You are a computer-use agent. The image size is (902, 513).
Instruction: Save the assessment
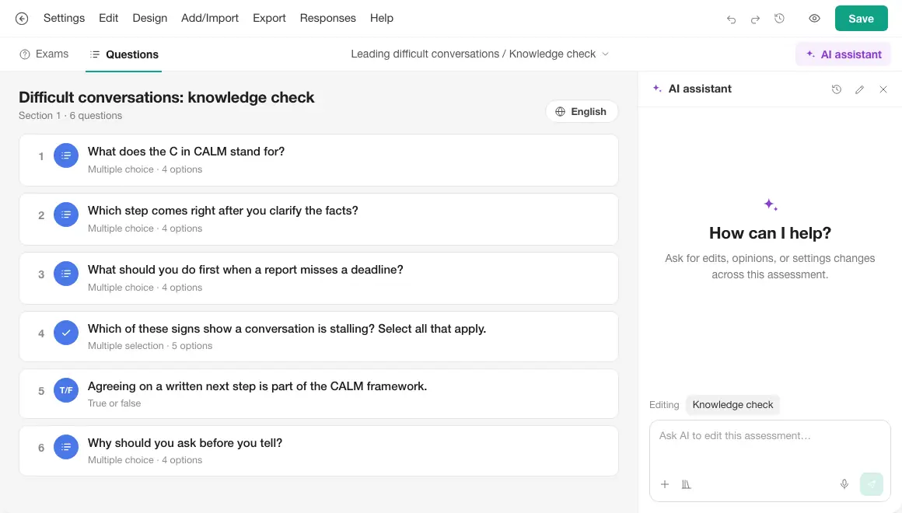coord(861,19)
